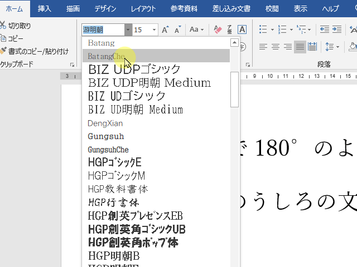
Task: Collapse the font name dropdown arrow
Action: click(128, 29)
